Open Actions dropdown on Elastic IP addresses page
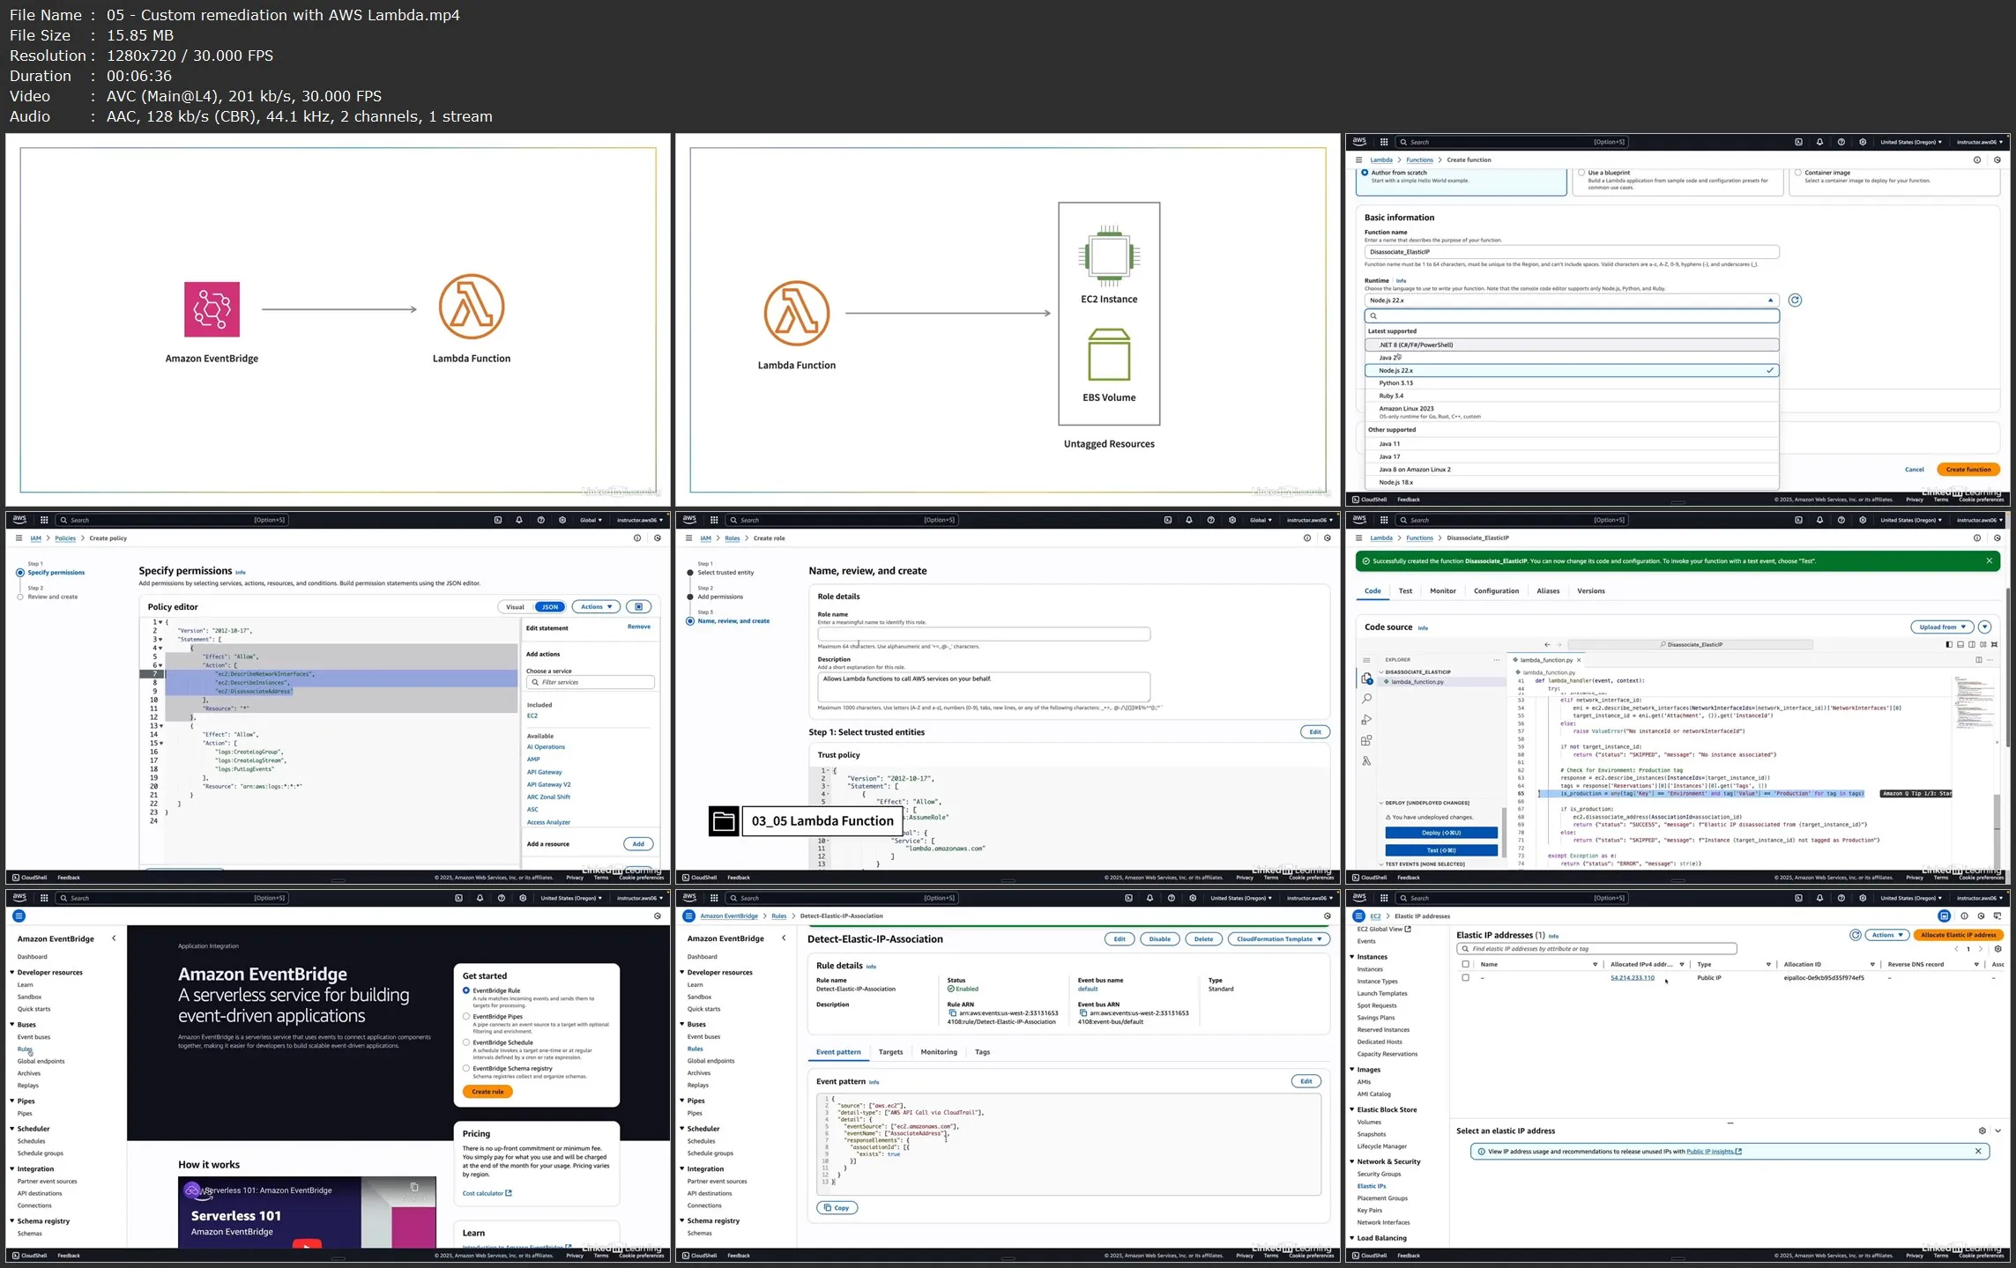The height and width of the screenshot is (1268, 2016). (x=1886, y=935)
